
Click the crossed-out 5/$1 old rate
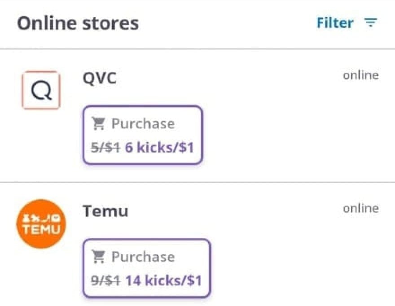pyautogui.click(x=104, y=147)
